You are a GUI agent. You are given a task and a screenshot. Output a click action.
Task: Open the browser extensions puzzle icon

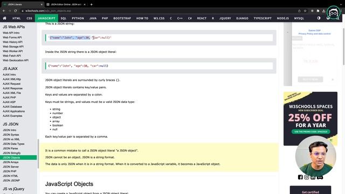318,11
